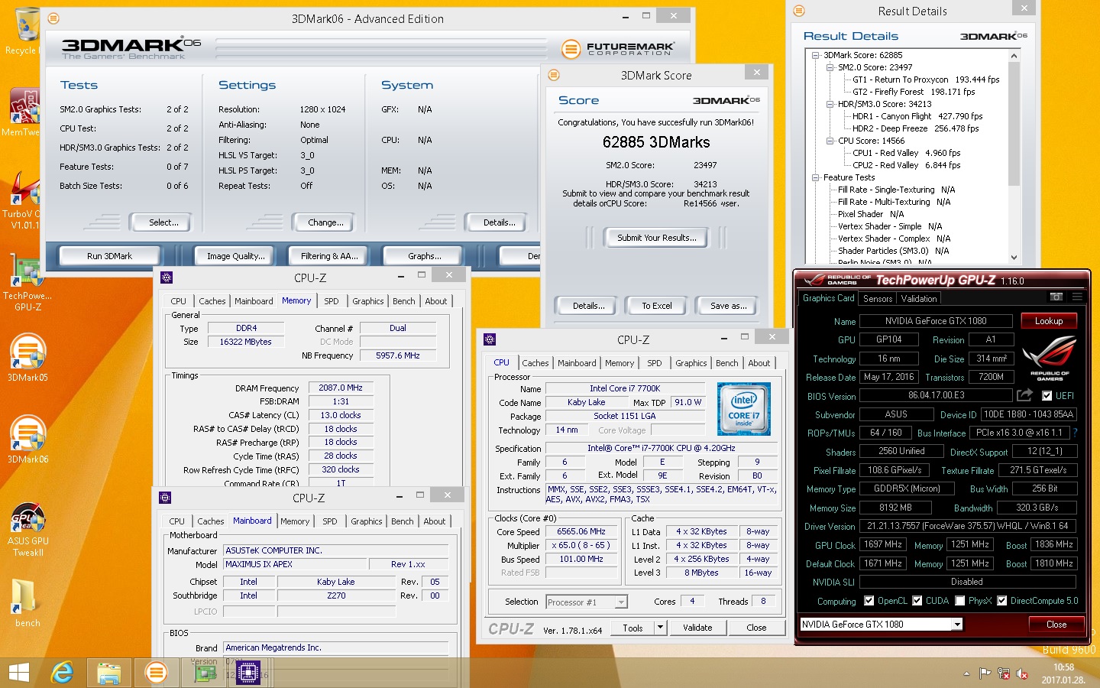Switch to the GPU-Z Validation tab

point(919,299)
